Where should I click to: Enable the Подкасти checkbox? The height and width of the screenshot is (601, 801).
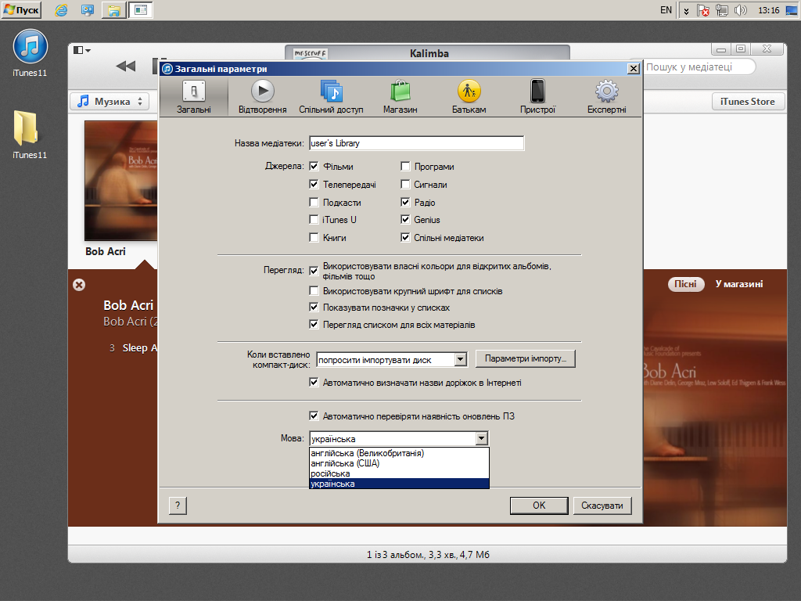coord(314,203)
